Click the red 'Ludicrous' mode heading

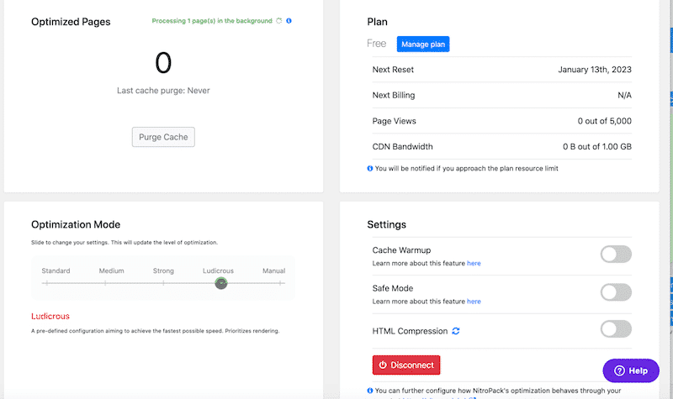(x=50, y=317)
